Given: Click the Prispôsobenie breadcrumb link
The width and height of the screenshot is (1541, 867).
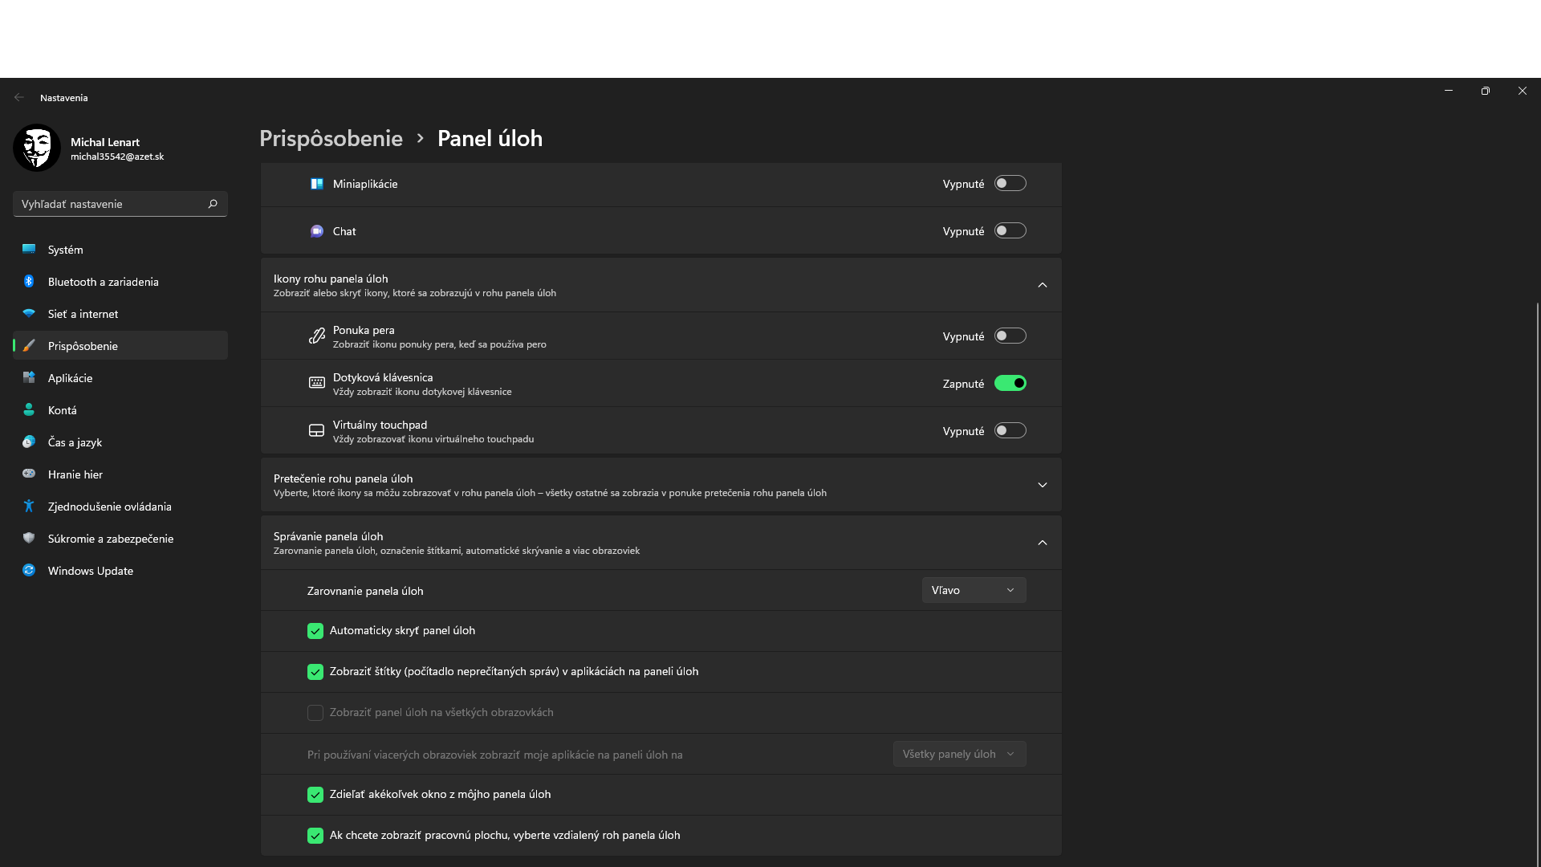Looking at the screenshot, I should tap(331, 138).
